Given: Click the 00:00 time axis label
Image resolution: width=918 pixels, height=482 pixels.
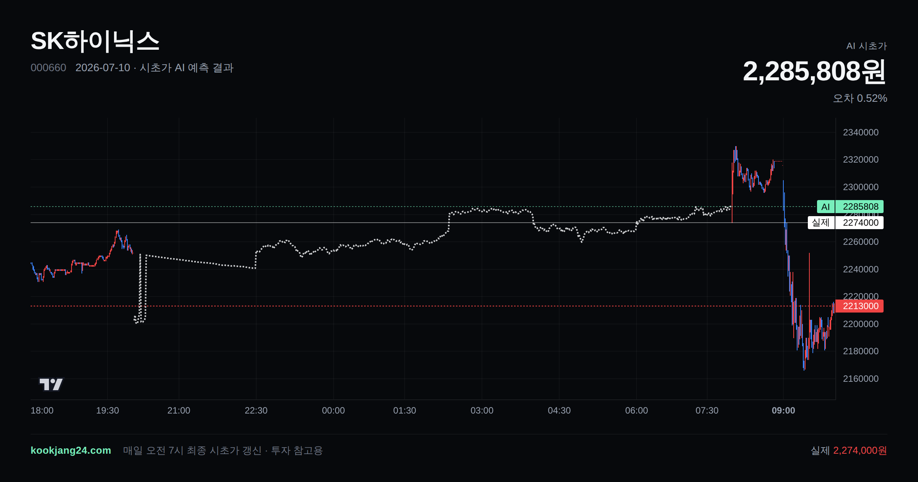Looking at the screenshot, I should point(333,410).
